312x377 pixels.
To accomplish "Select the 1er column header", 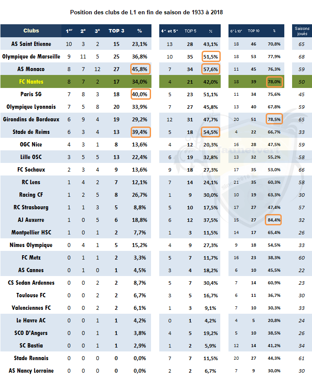I will click(x=69, y=31).
